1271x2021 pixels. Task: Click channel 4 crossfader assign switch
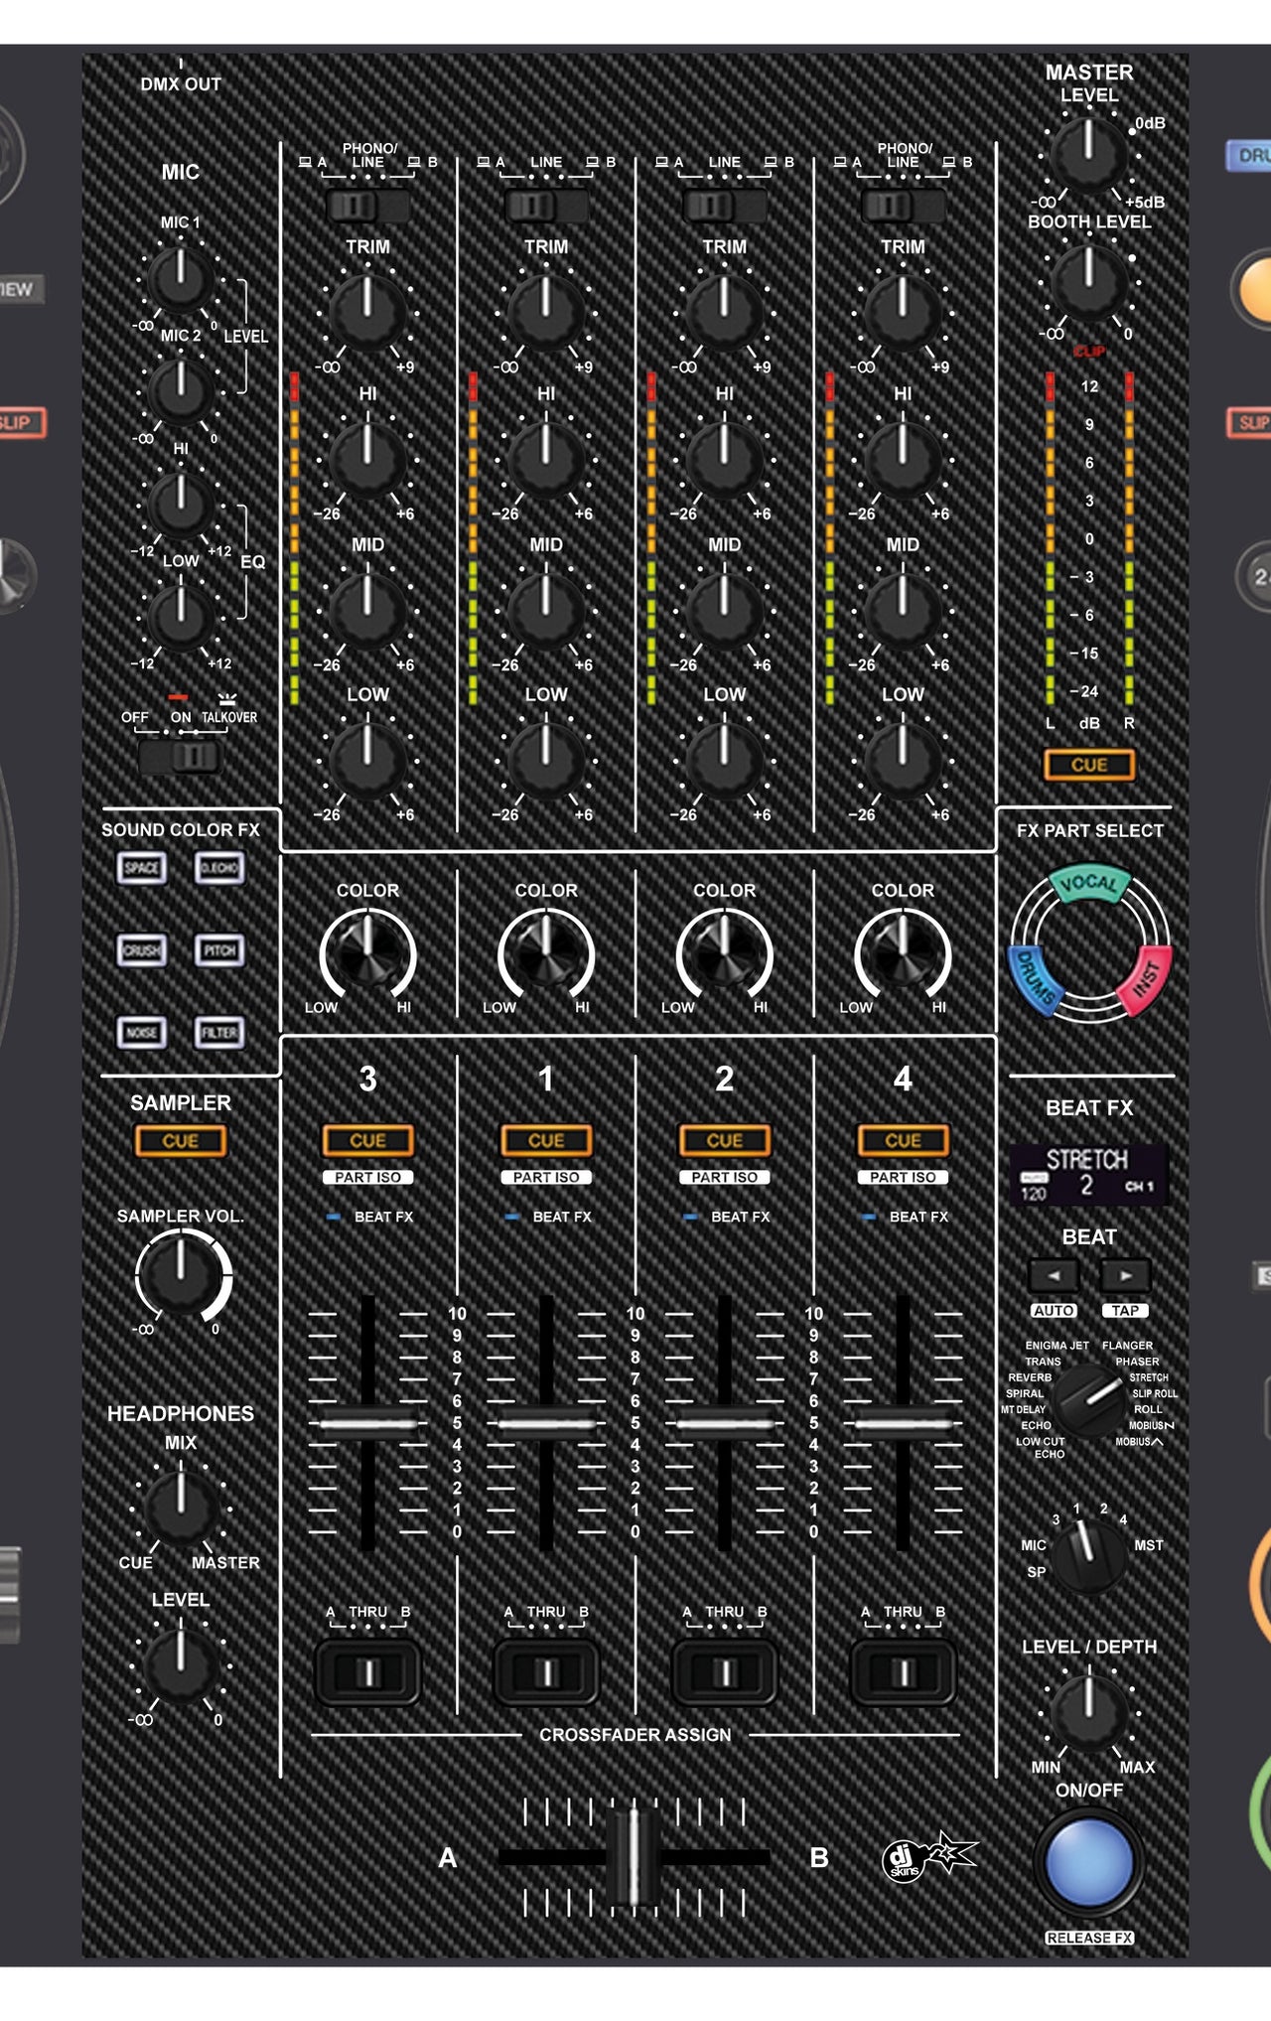(x=903, y=1673)
